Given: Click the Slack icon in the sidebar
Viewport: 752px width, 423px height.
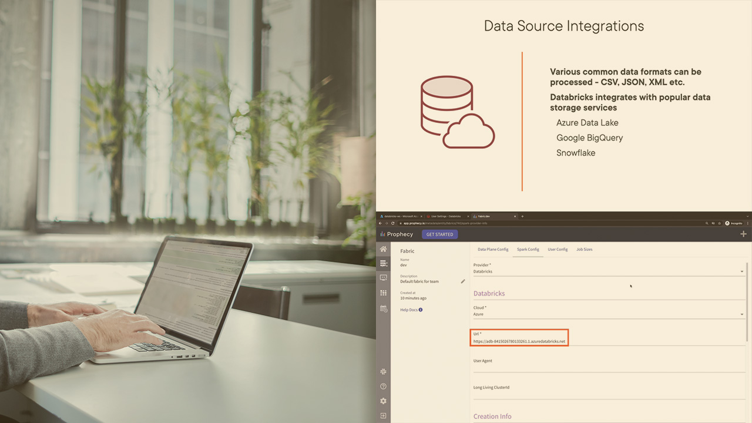Looking at the screenshot, I should coord(383,371).
